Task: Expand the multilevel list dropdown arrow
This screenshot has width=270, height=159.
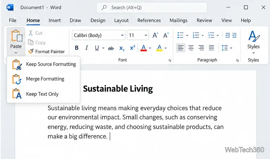Action: click(218, 35)
